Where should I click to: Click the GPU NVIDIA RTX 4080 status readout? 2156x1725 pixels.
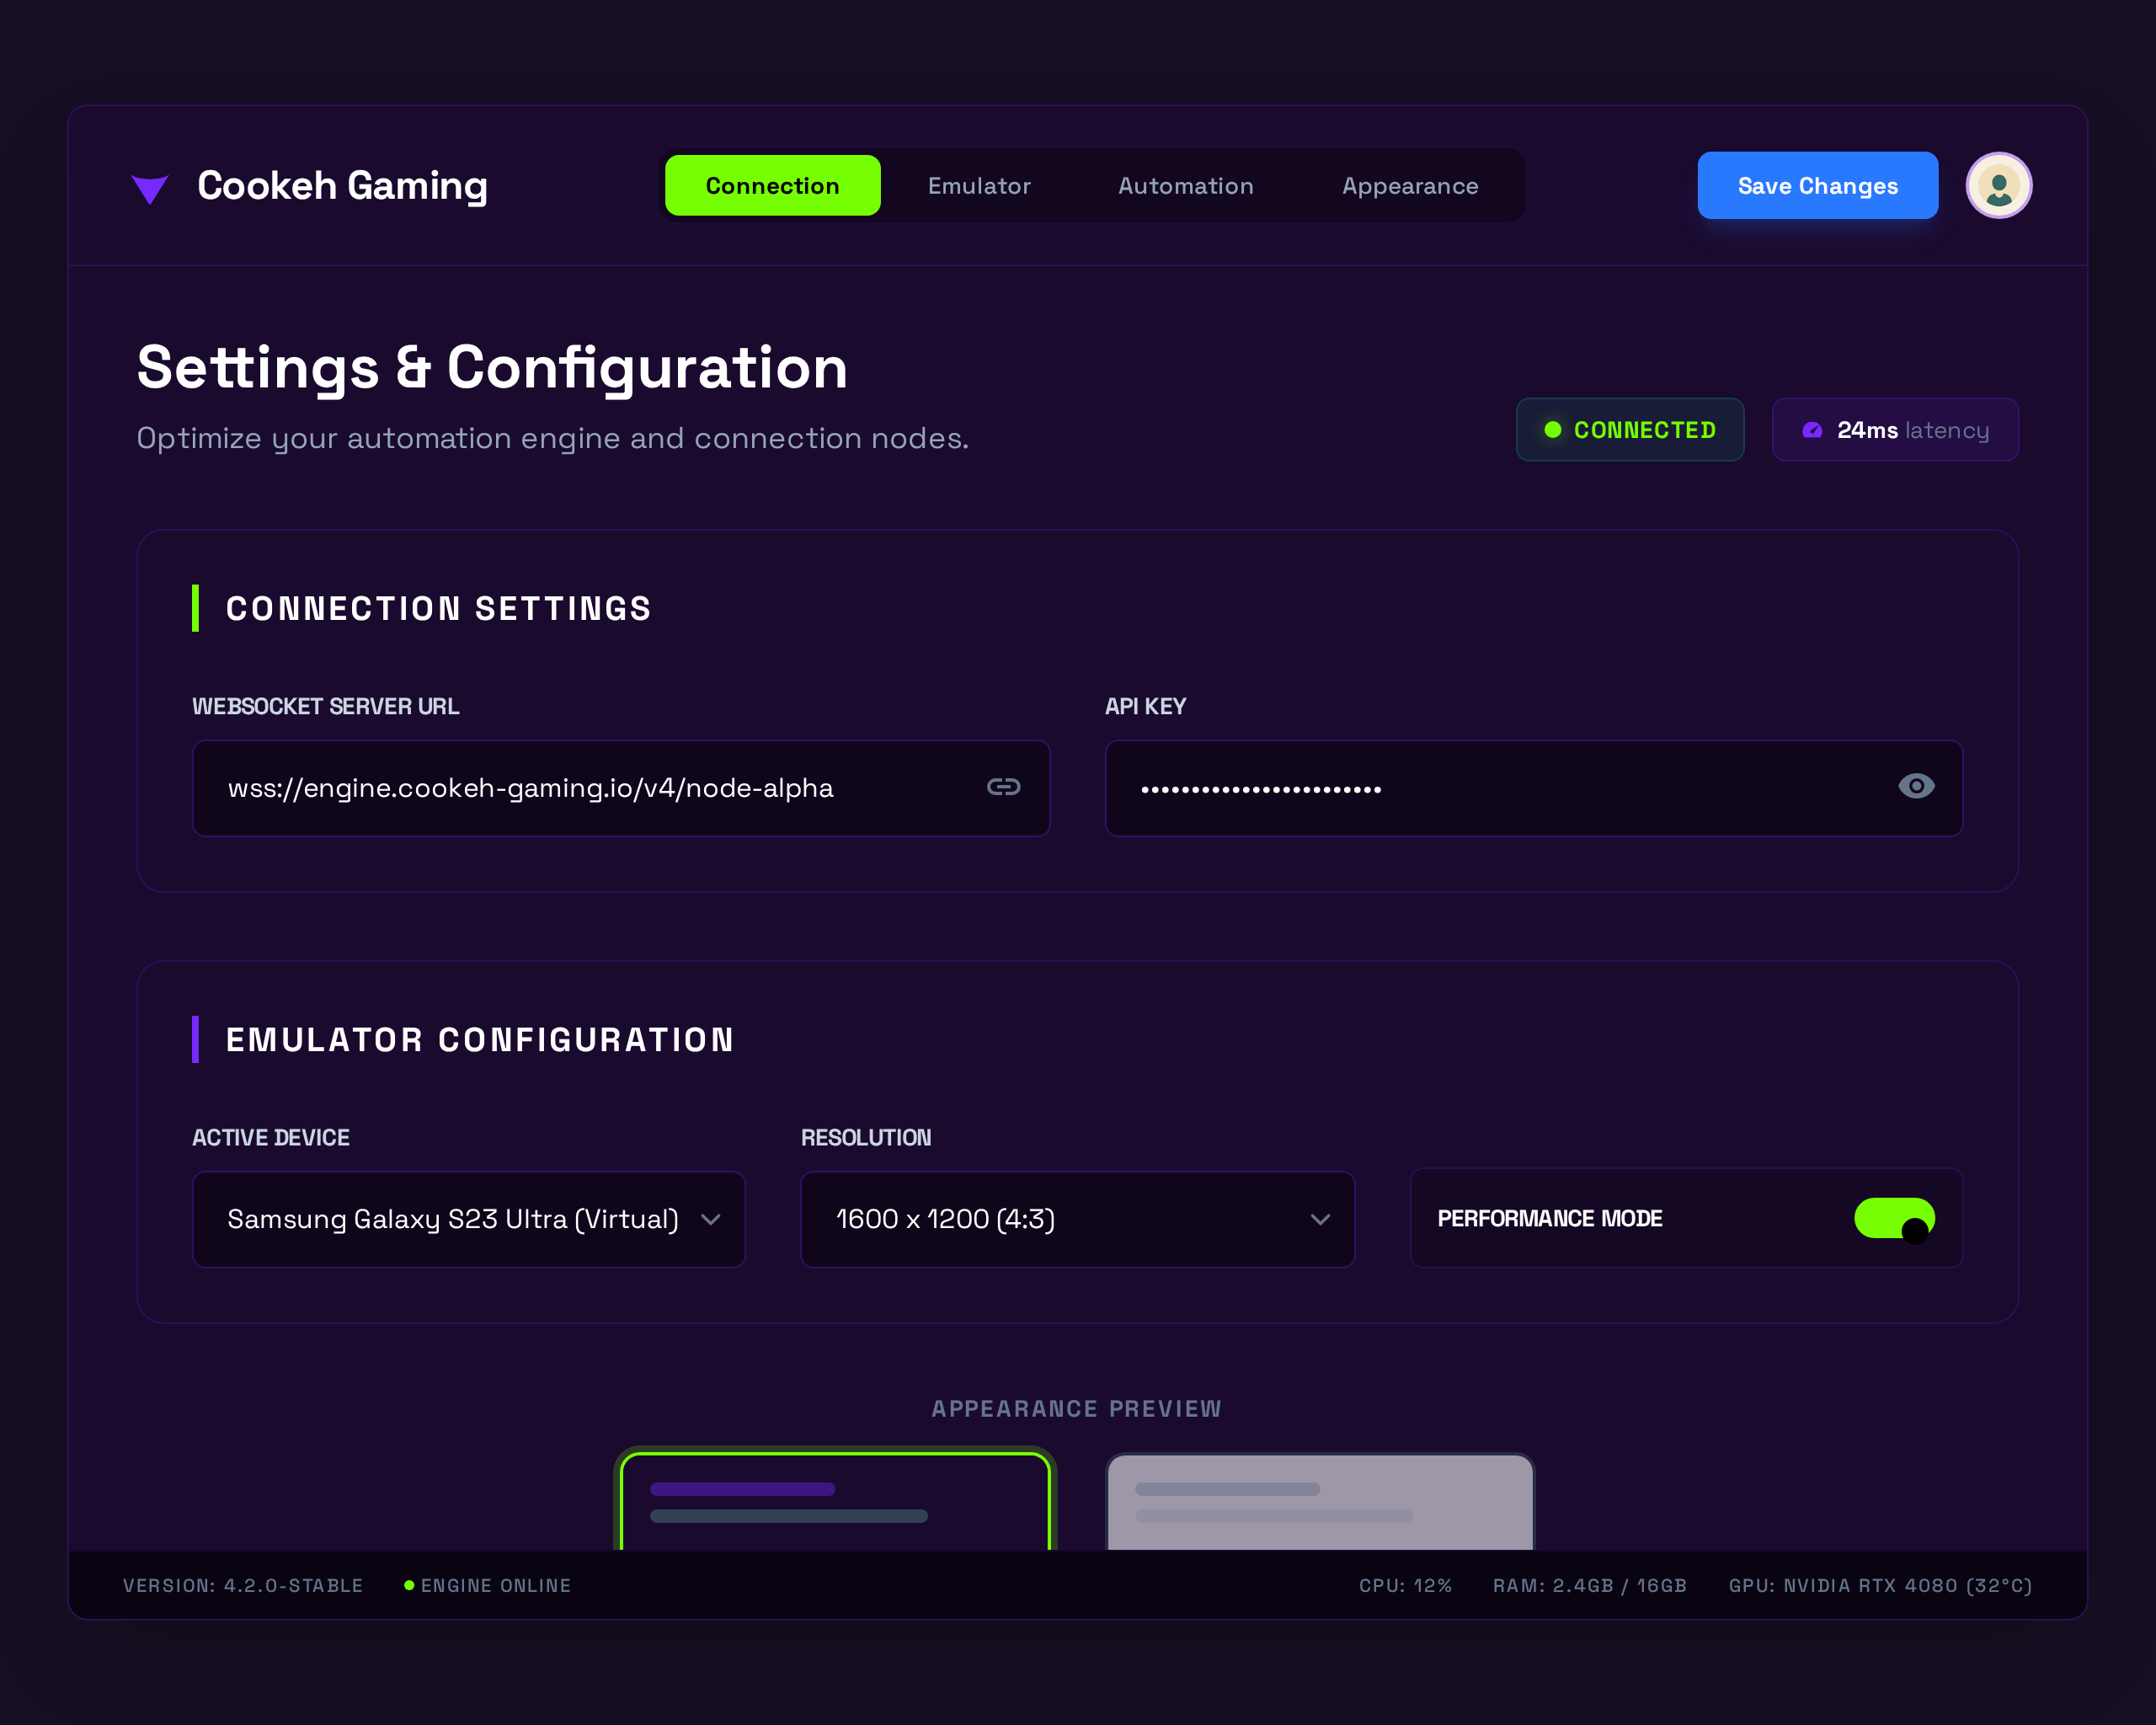pos(1879,1585)
